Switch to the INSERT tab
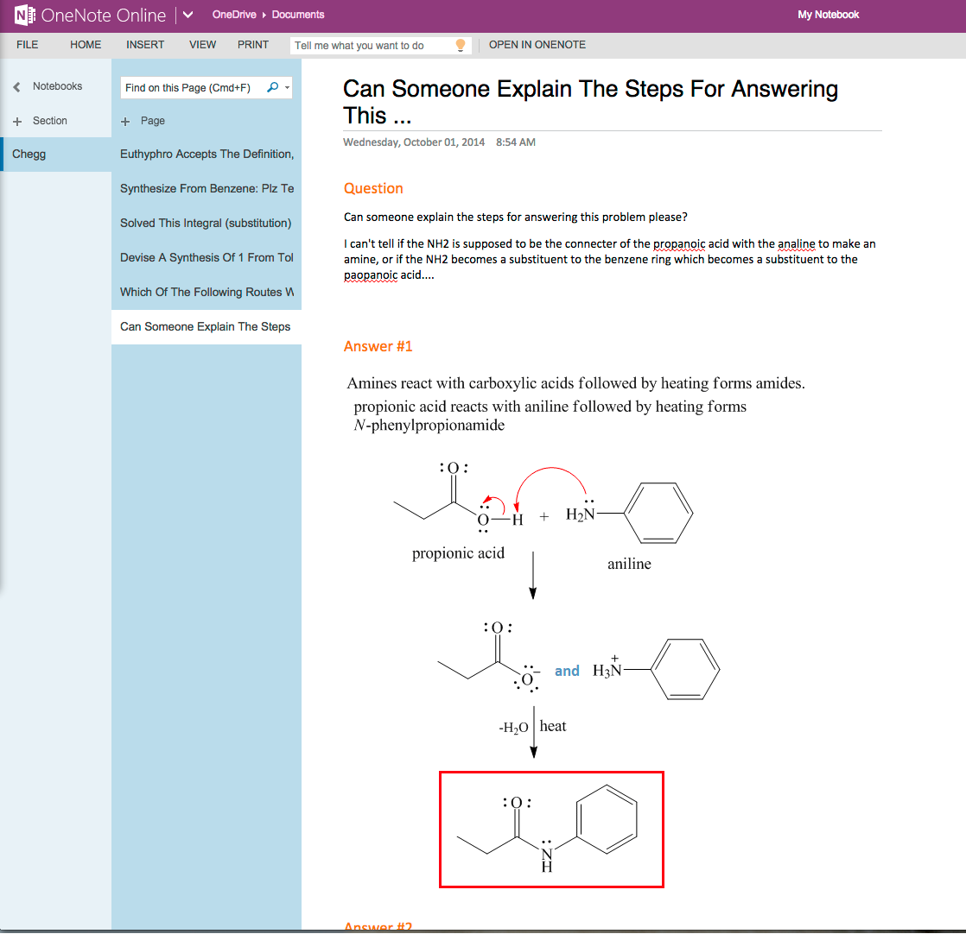 [145, 45]
